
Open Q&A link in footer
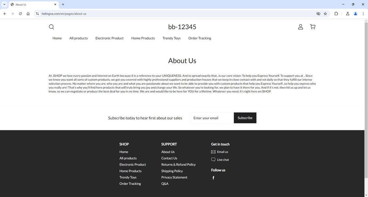(165, 184)
